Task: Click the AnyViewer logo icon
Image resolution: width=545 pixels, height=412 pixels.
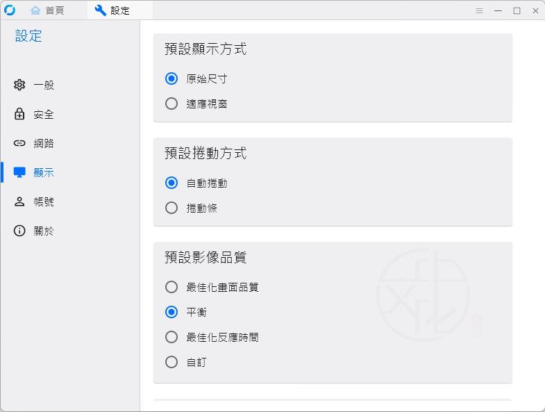Action: pyautogui.click(x=10, y=10)
